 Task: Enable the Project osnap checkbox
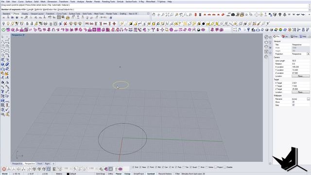[216, 167]
